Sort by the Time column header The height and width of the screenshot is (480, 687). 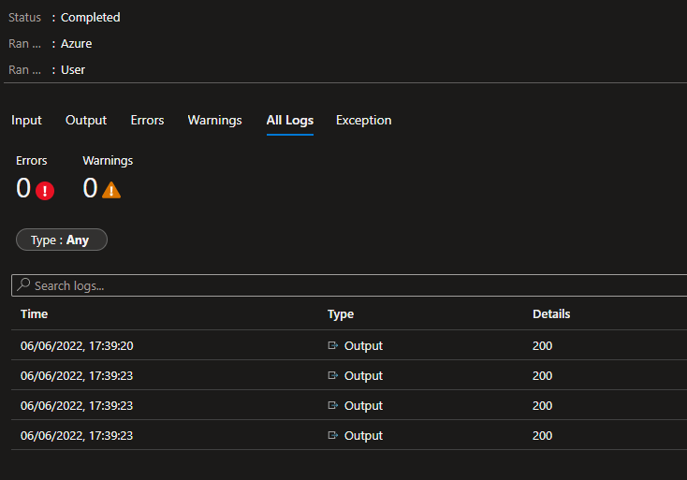point(34,314)
